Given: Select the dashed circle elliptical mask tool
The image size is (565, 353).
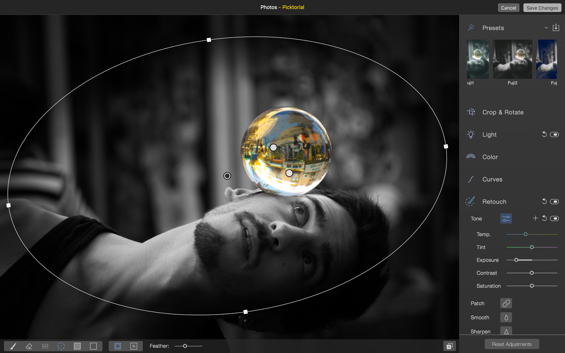Looking at the screenshot, I should point(61,346).
